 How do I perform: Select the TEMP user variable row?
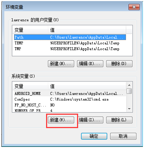[70, 43]
